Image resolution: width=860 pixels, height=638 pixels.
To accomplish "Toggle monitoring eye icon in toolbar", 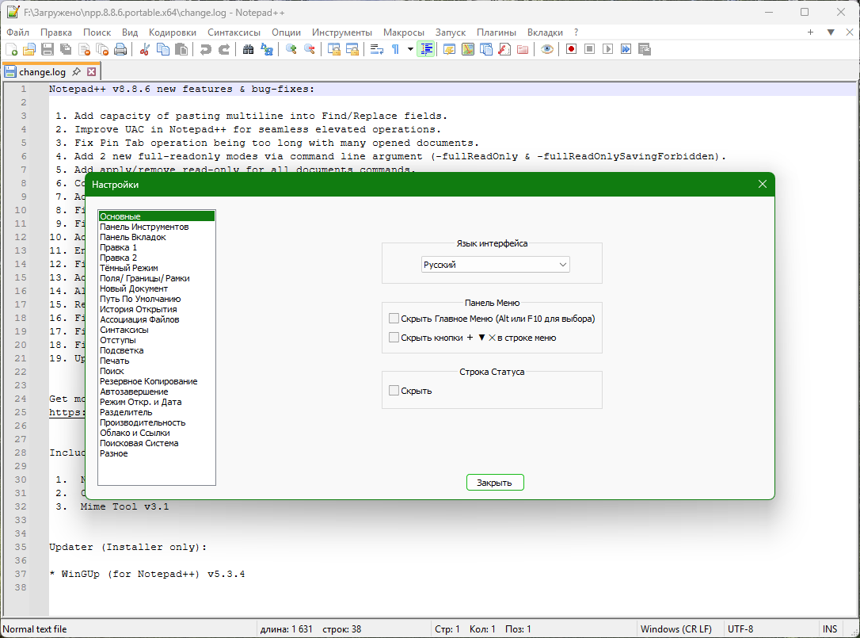I will click(x=547, y=49).
